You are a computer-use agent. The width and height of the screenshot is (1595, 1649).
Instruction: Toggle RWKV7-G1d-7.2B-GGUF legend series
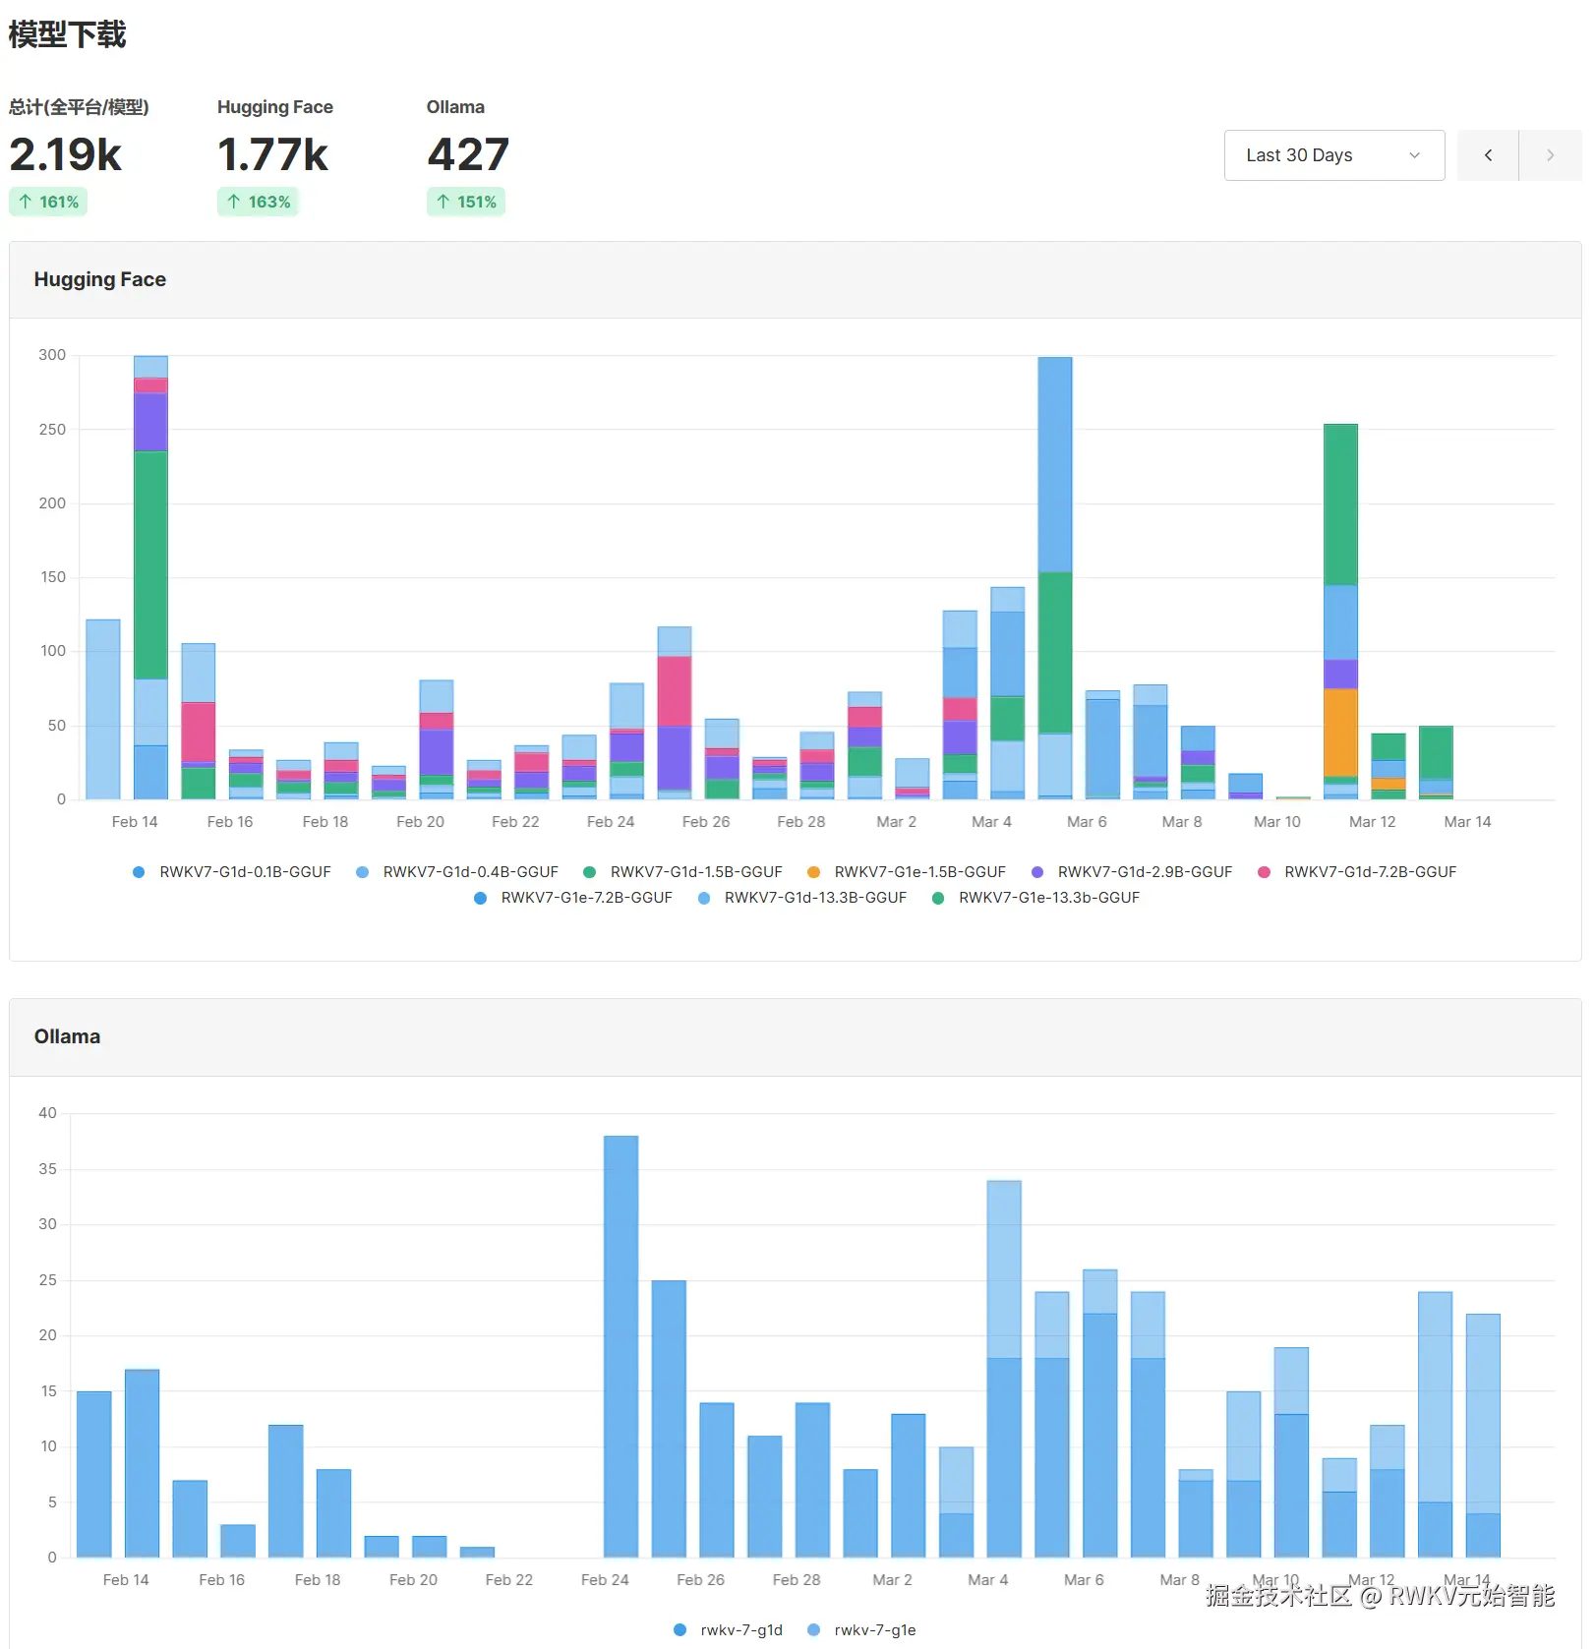(x=1357, y=872)
